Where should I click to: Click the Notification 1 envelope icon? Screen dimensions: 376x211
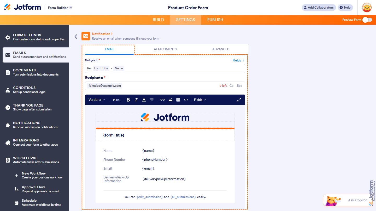pos(86,36)
